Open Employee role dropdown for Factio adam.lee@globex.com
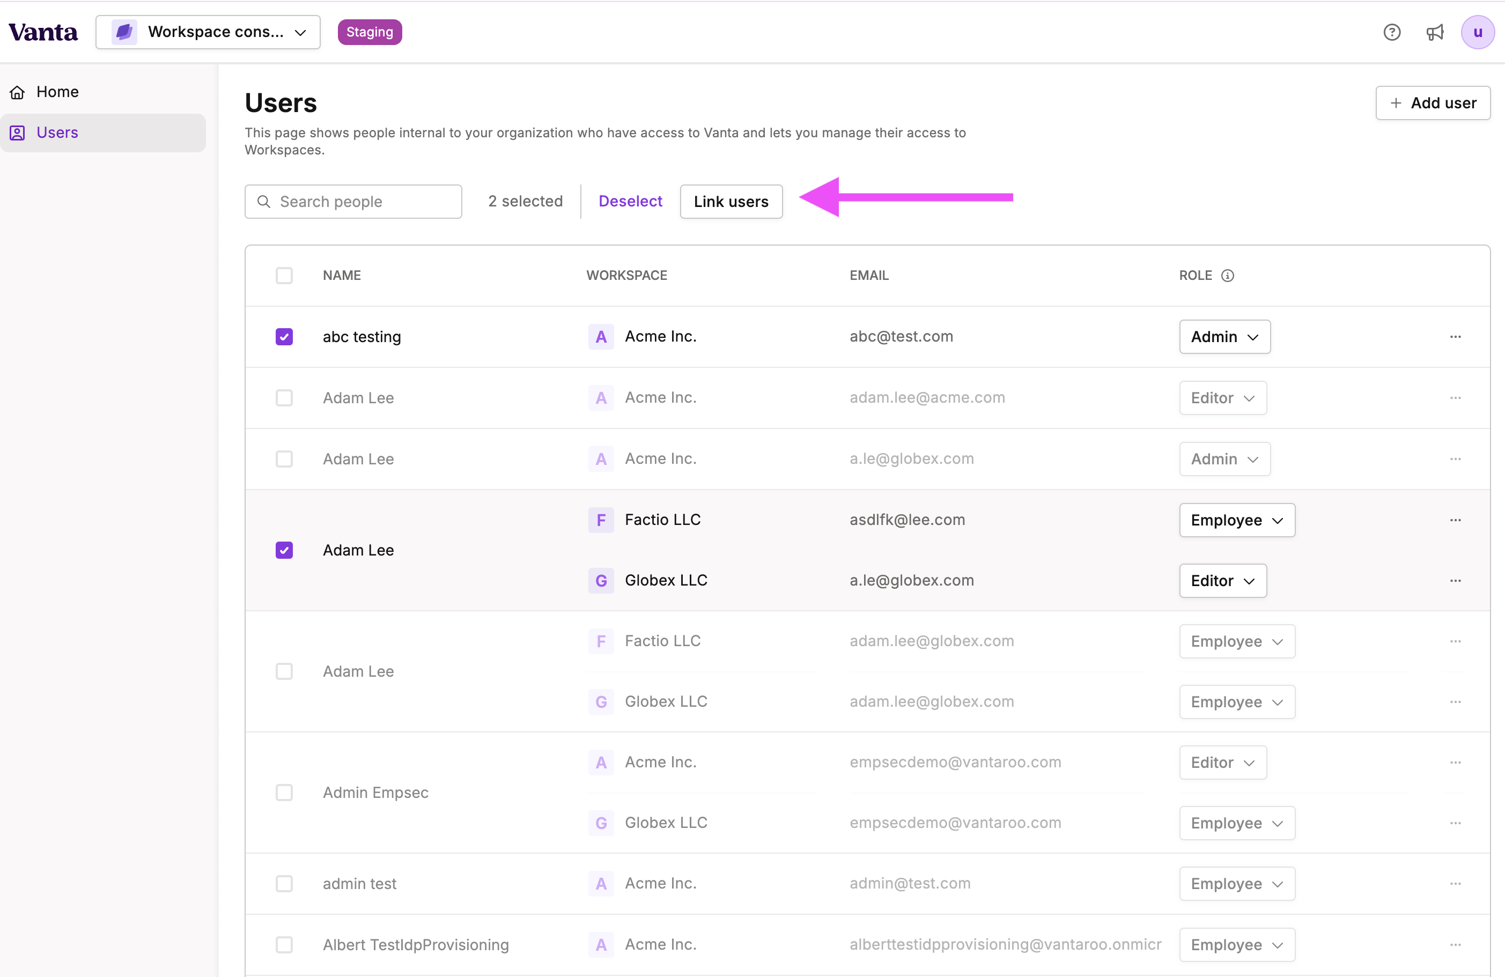 1237,641
